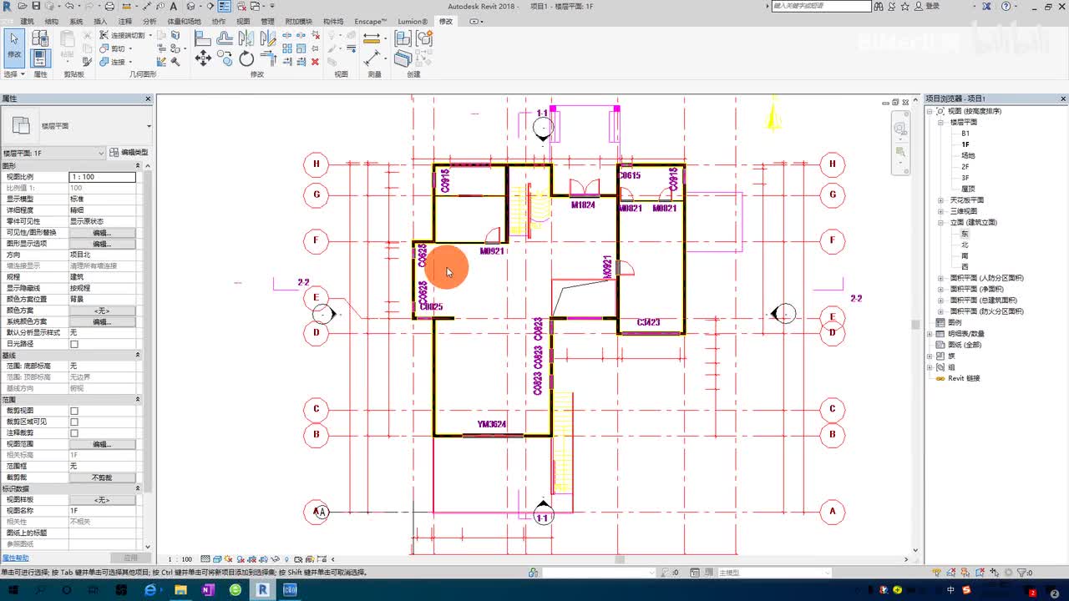Viewport: 1069px width, 601px height.
Task: Open the 注释 ribbon tab
Action: (x=125, y=21)
